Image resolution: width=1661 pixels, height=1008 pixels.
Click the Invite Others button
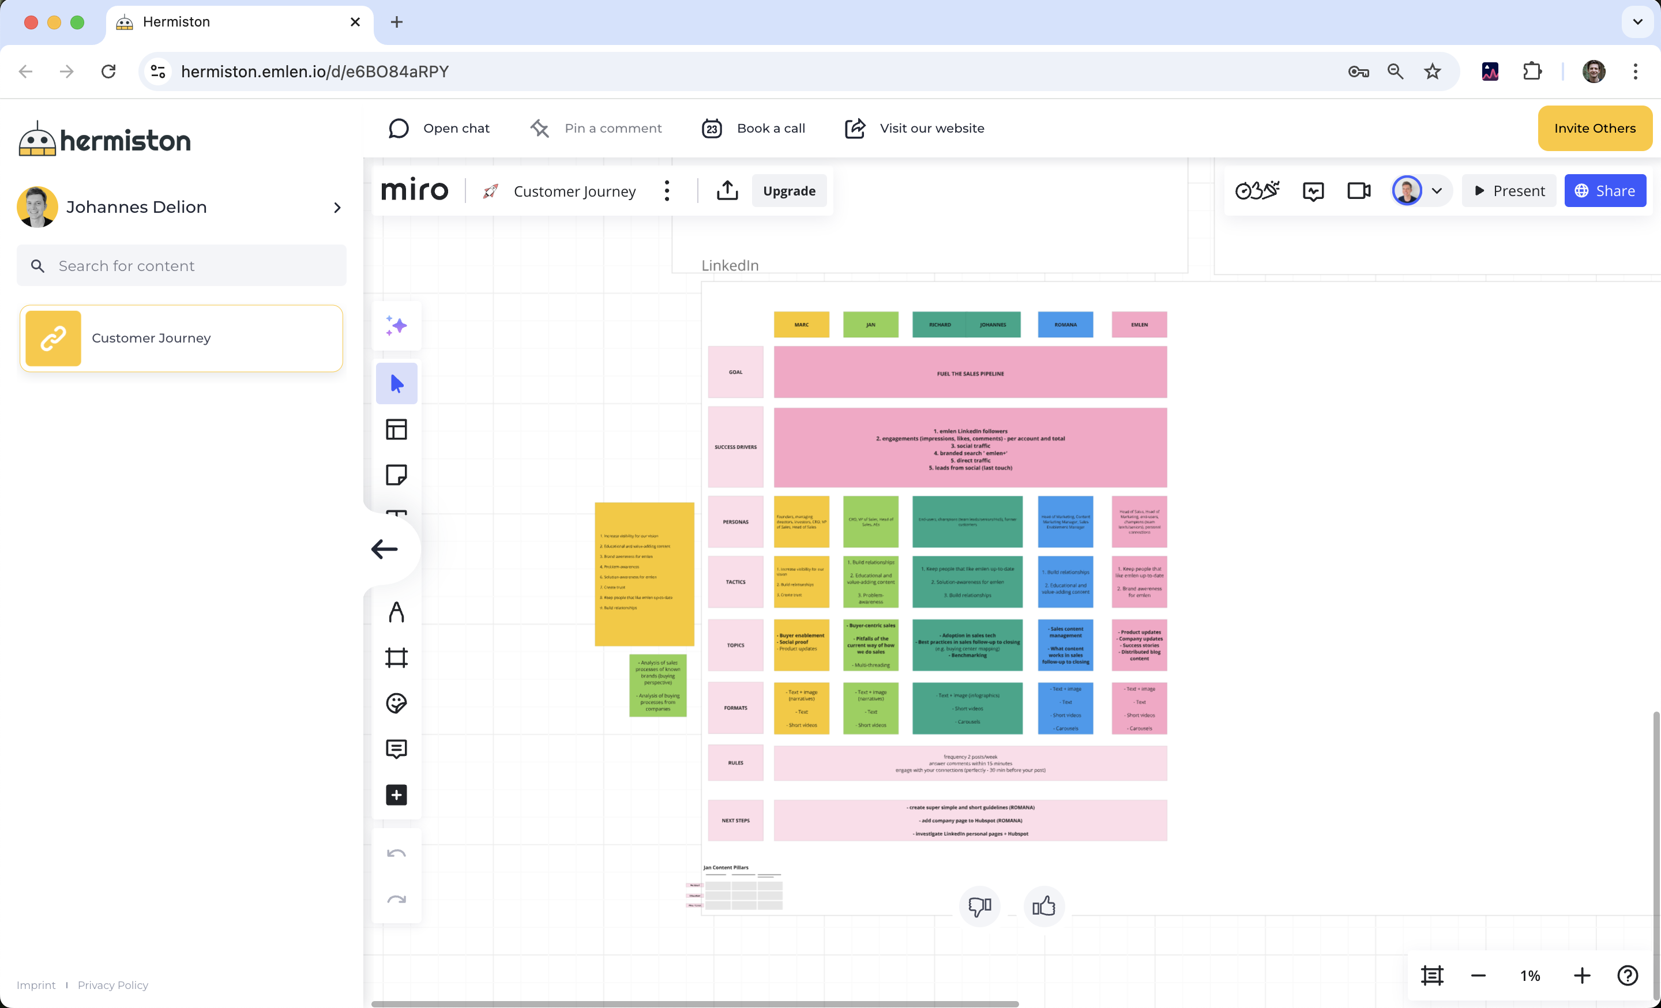click(1594, 128)
